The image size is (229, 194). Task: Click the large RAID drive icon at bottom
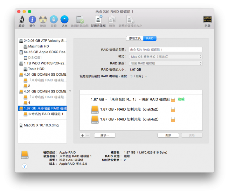point(25,155)
